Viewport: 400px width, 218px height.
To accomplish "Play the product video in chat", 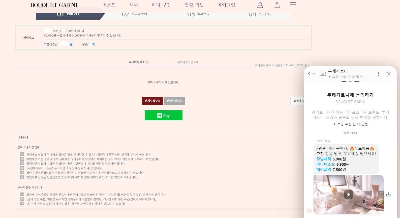I will point(348,195).
